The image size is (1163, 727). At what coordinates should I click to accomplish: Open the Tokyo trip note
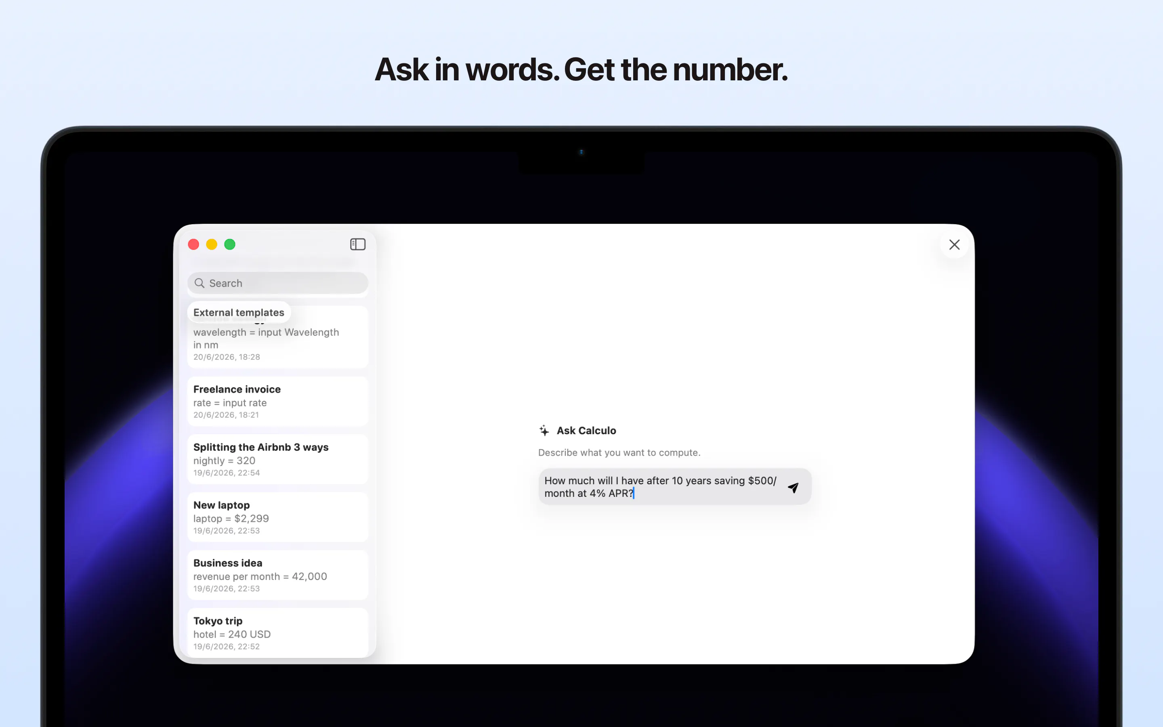pyautogui.click(x=278, y=633)
